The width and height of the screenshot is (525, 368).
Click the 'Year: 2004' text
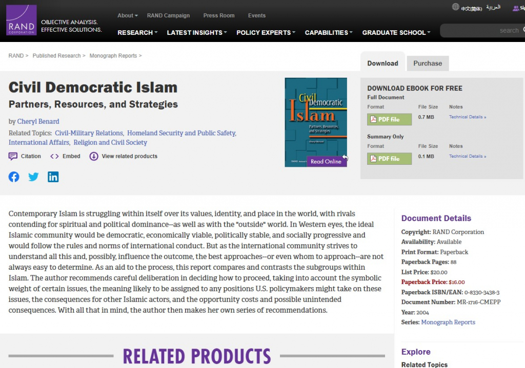click(415, 312)
